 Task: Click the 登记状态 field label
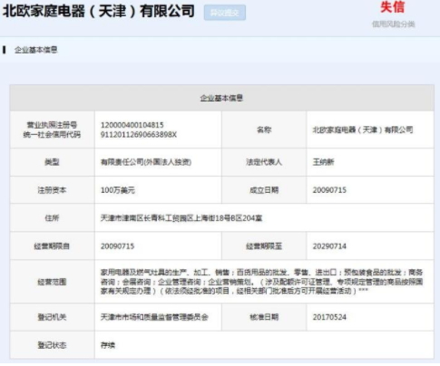(x=52, y=345)
